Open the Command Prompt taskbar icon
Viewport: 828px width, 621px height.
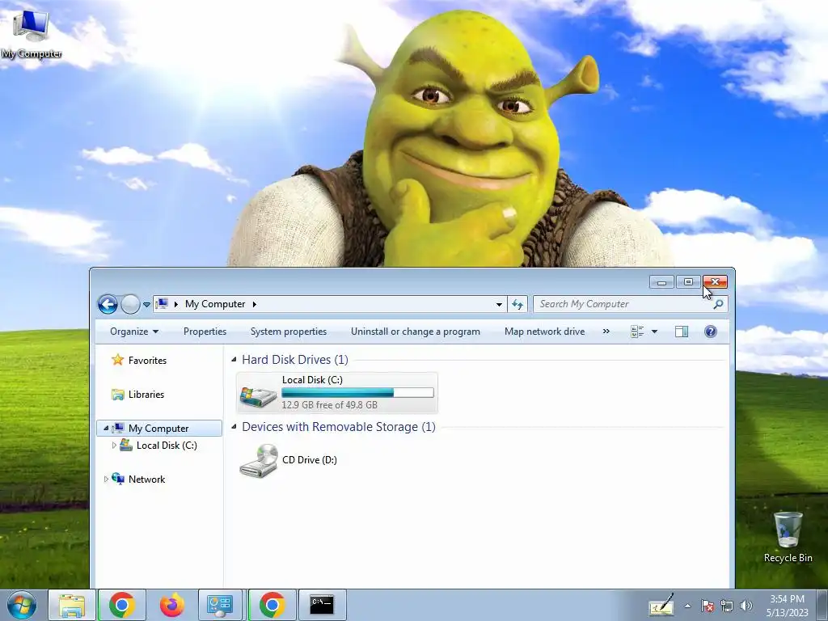pos(322,605)
